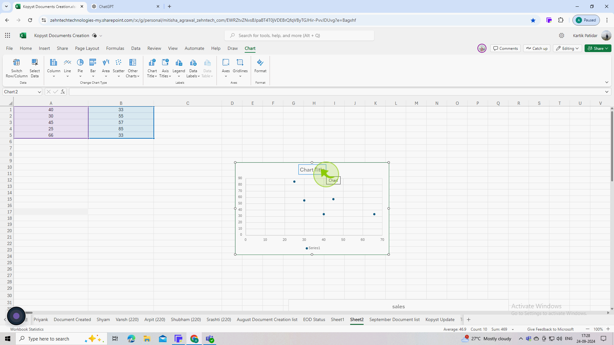This screenshot has width=614, height=345.
Task: Select the Chart Title text box
Action: (x=312, y=170)
